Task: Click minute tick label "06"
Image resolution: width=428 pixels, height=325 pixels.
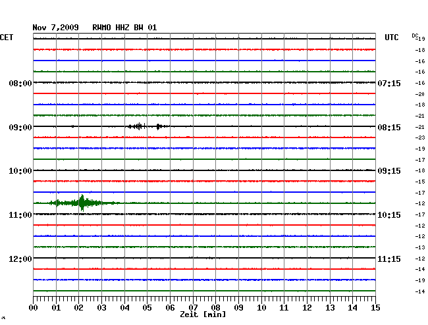Action: (x=170, y=308)
